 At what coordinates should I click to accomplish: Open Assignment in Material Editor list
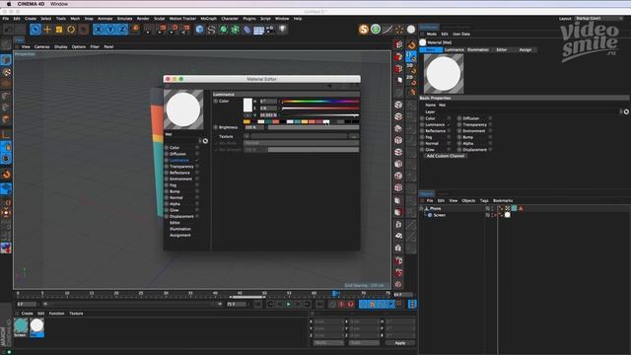(x=179, y=235)
